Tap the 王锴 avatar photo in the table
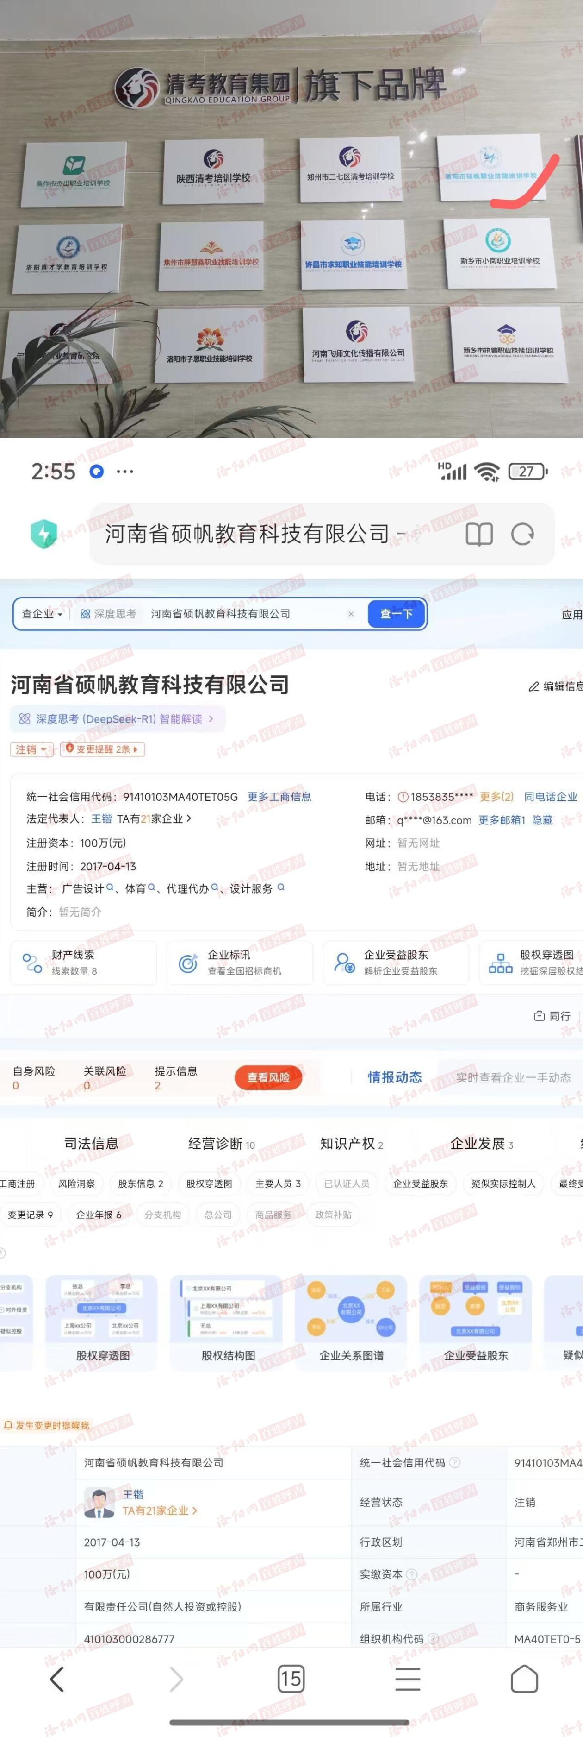583x1737 pixels. click(99, 1502)
